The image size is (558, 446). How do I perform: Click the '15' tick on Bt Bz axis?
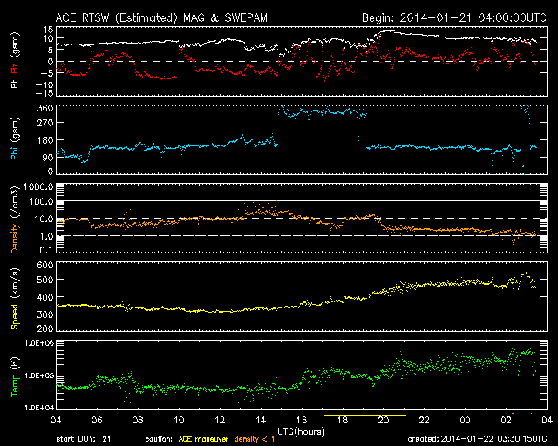(x=49, y=30)
